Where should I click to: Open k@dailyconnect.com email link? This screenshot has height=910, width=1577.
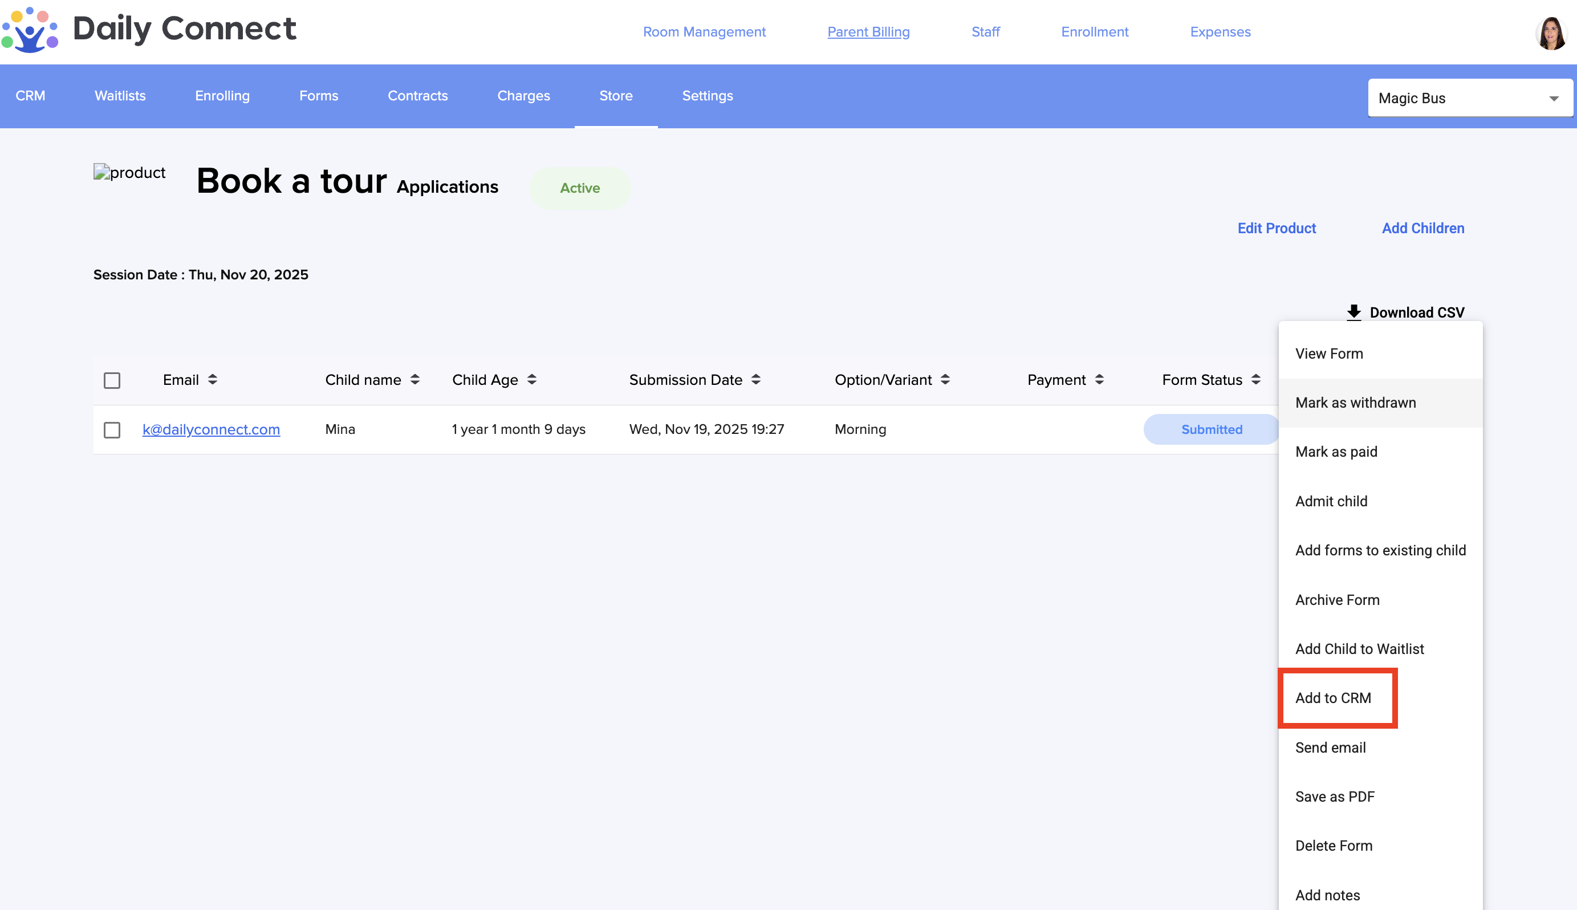coord(211,429)
